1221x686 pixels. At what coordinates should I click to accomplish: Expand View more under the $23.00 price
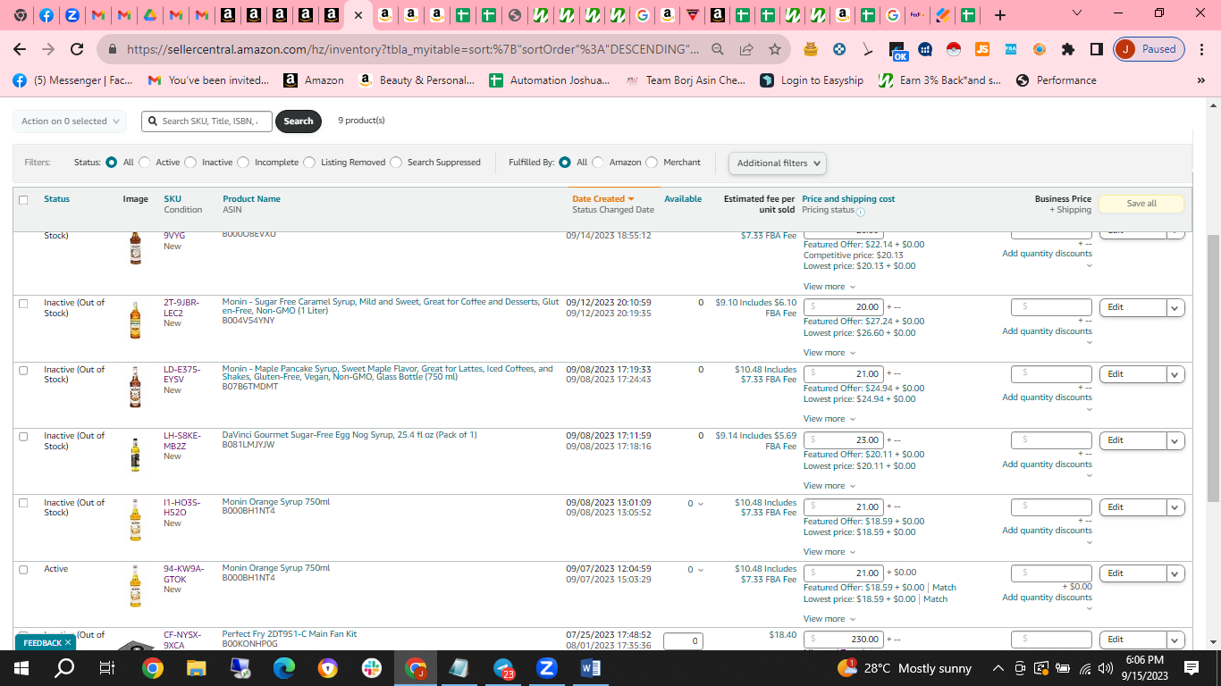coord(829,486)
